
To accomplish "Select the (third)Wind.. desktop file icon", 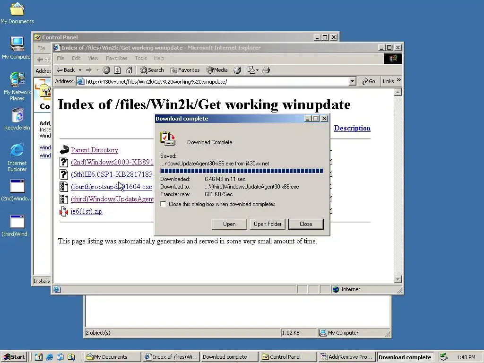I will 17,226.
